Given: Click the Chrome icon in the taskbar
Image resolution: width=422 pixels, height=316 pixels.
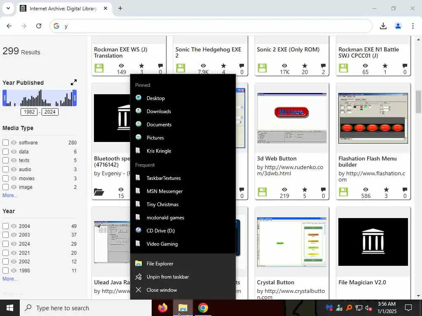Looking at the screenshot, I should (203, 308).
